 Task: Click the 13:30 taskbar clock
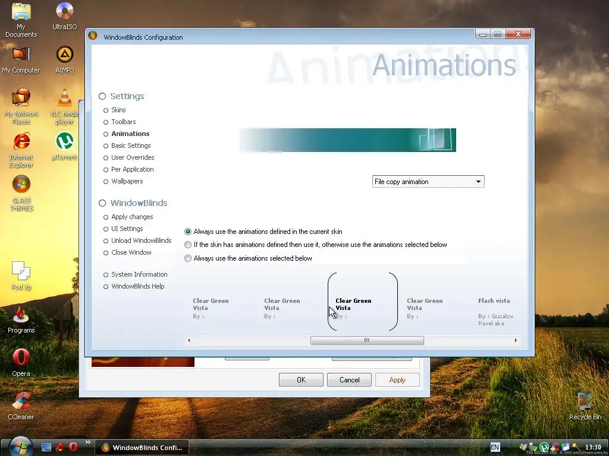(x=593, y=447)
